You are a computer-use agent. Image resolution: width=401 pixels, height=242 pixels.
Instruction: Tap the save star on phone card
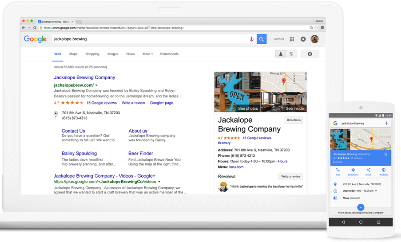click(x=386, y=154)
